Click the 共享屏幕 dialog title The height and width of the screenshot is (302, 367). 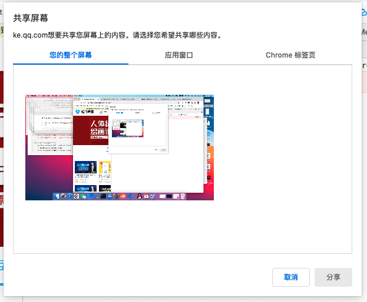(31, 18)
